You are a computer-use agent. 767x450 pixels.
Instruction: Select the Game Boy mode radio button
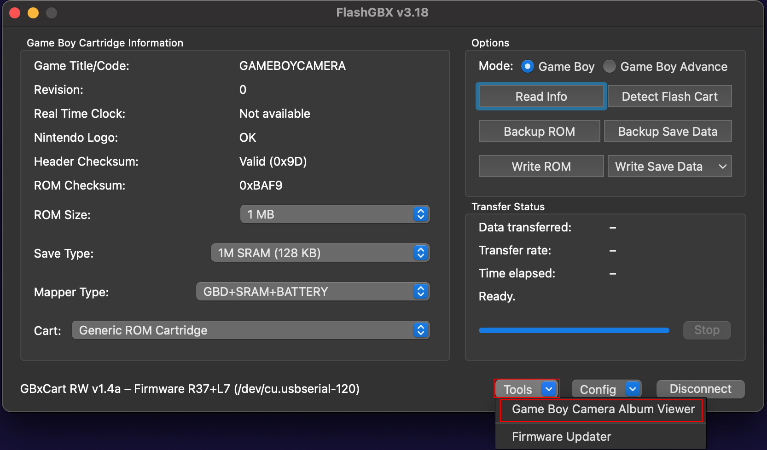(528, 67)
